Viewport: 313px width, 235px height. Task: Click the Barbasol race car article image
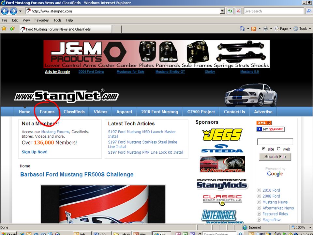[103, 204]
